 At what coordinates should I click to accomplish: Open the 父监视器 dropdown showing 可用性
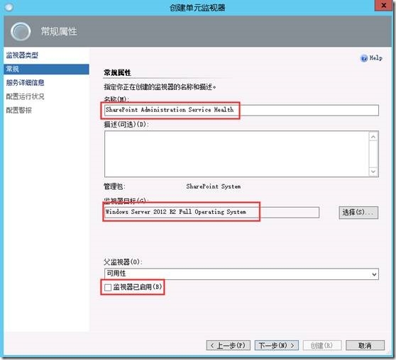pos(241,274)
